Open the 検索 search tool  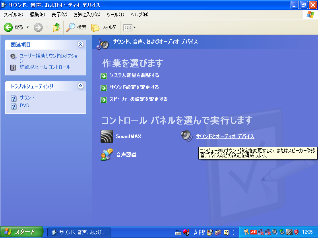(x=77, y=27)
